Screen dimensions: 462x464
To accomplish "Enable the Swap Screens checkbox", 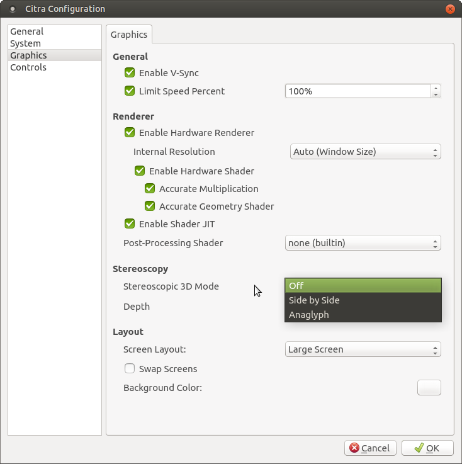I will point(130,369).
